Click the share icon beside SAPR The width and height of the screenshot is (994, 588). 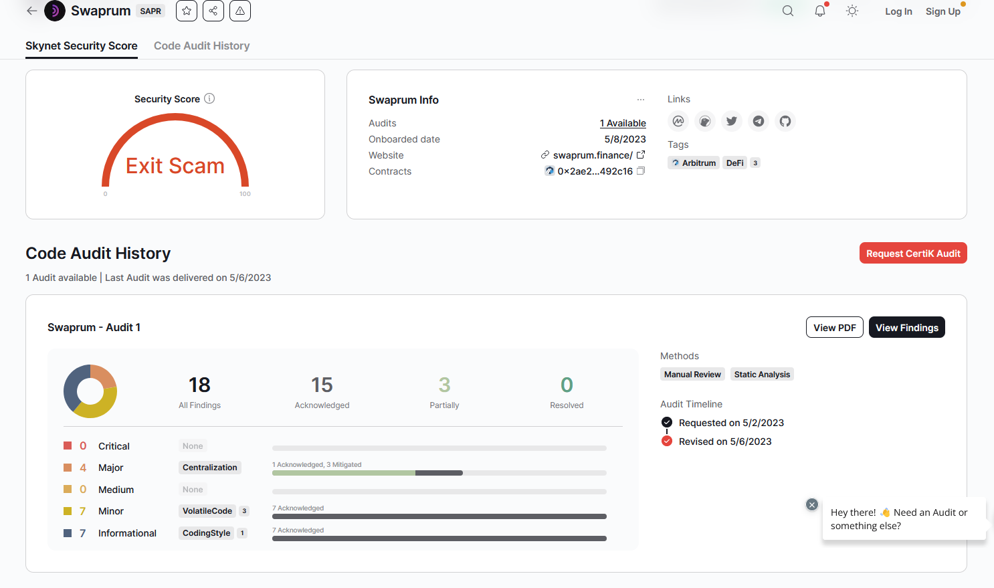click(x=213, y=11)
